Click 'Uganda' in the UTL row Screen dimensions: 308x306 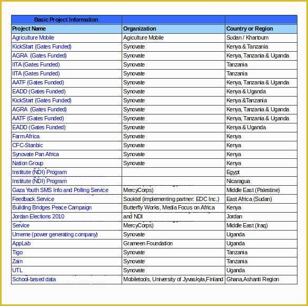235,270
